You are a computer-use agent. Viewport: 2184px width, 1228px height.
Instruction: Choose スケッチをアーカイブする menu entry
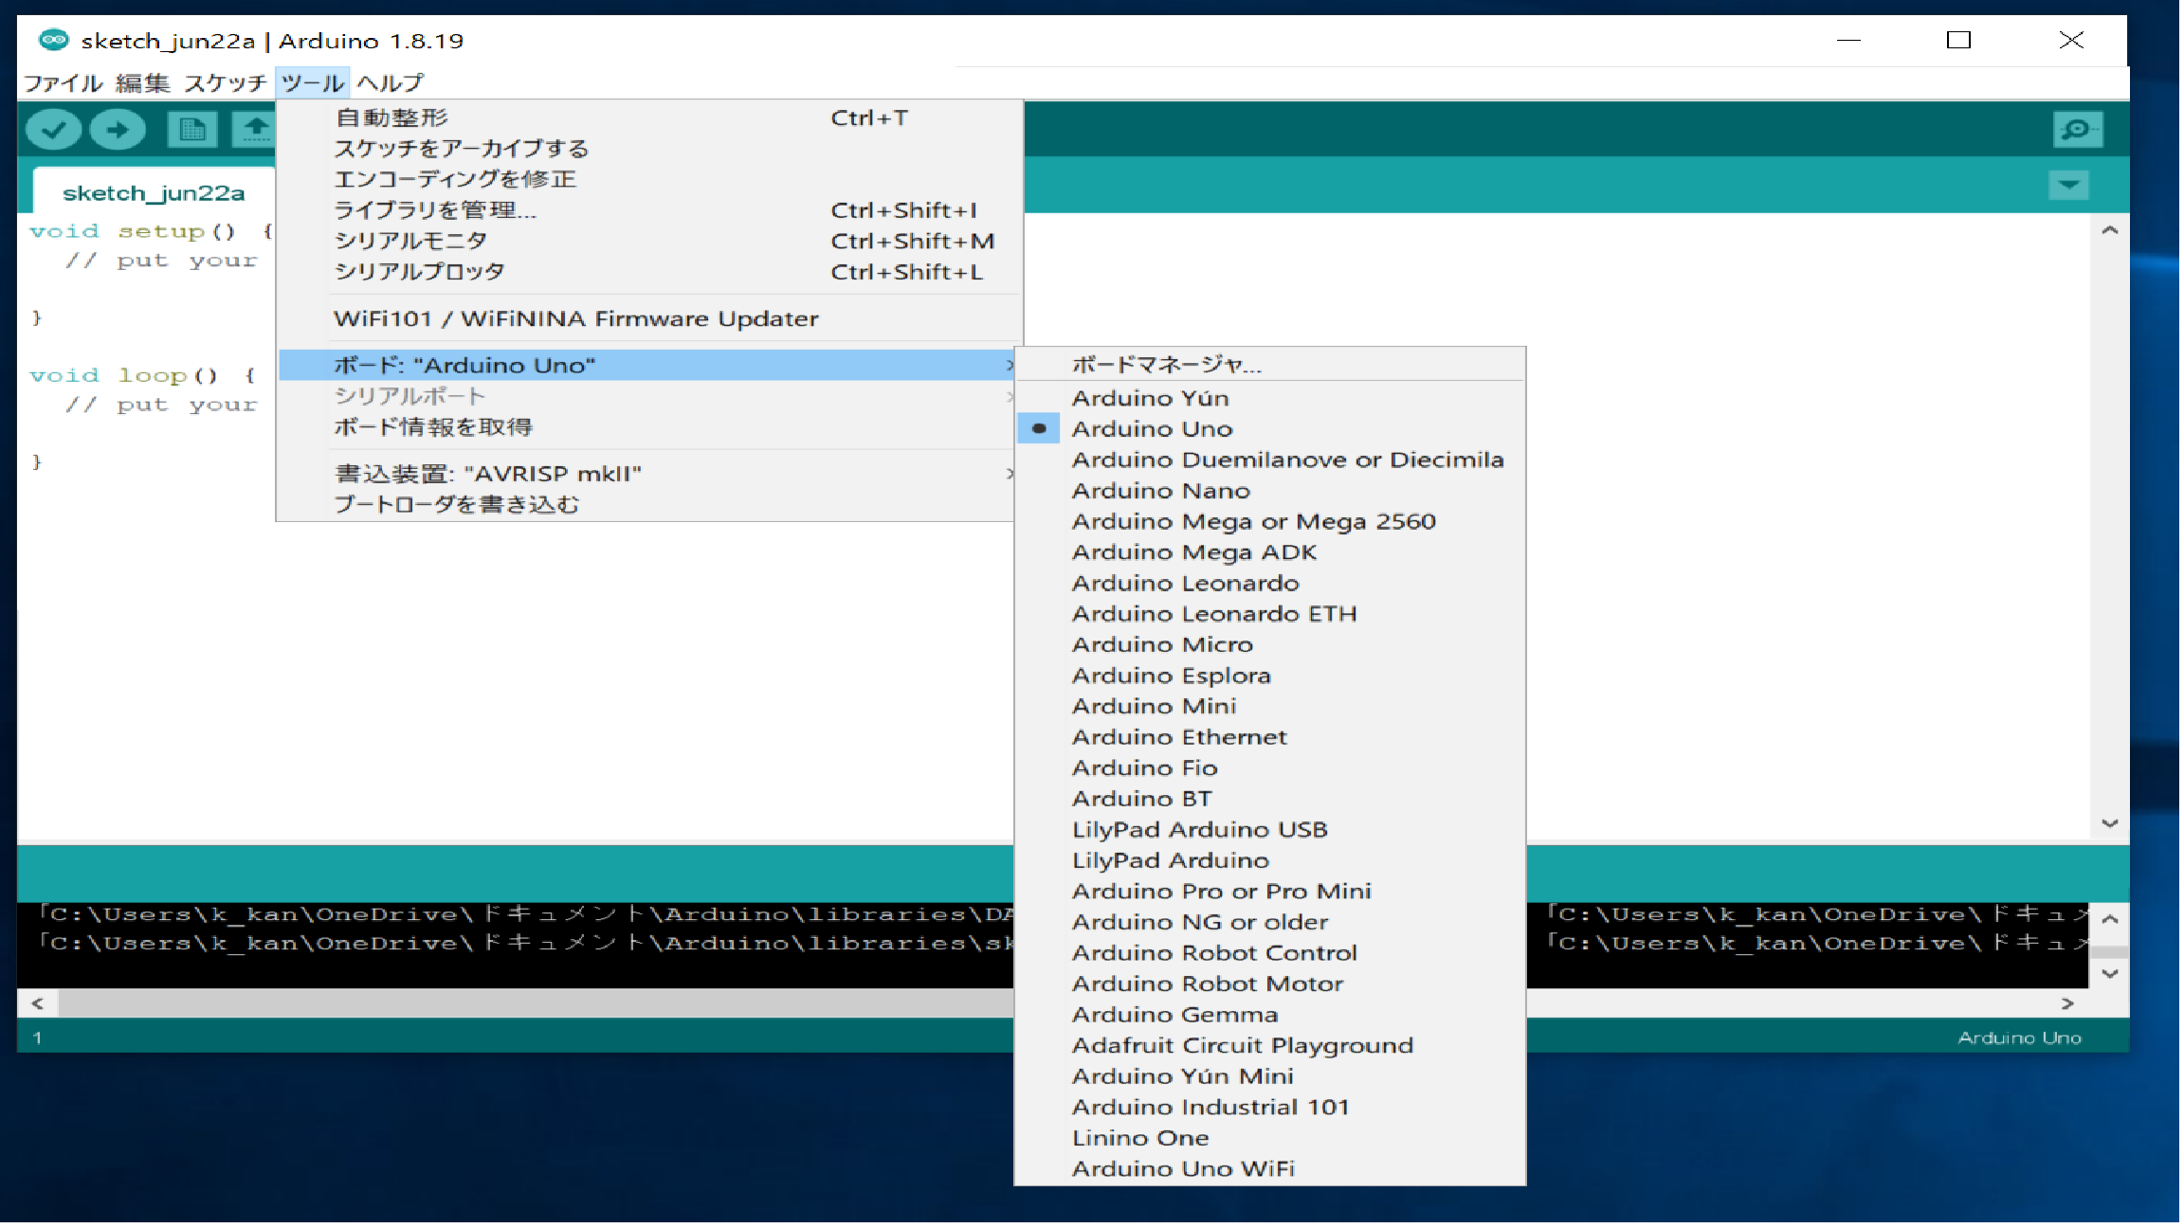point(649,149)
